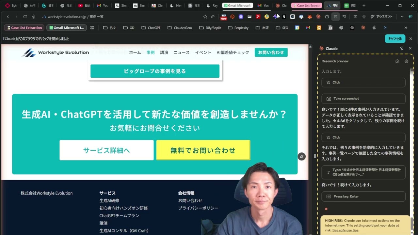The image size is (418, 235).
Task: Expand the chevron dropdown next to アシスタント
Action: 402,17
